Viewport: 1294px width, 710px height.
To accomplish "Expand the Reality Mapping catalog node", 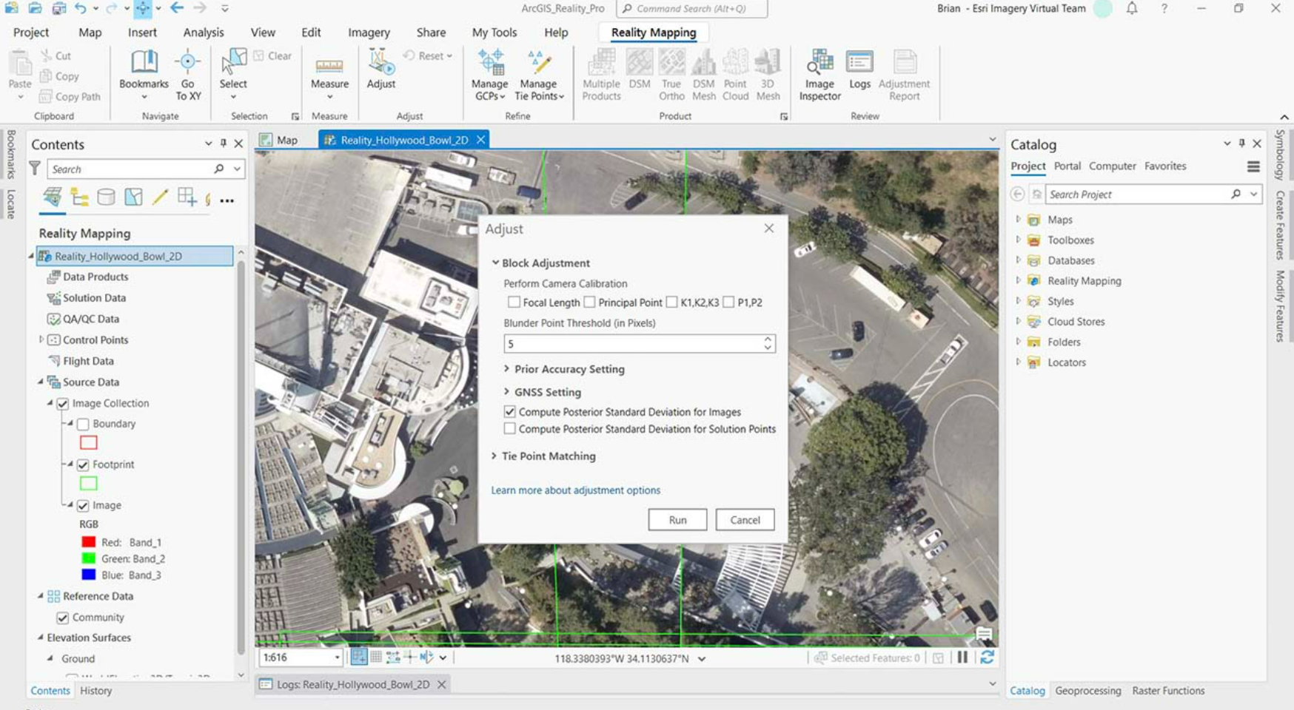I will click(x=1018, y=280).
